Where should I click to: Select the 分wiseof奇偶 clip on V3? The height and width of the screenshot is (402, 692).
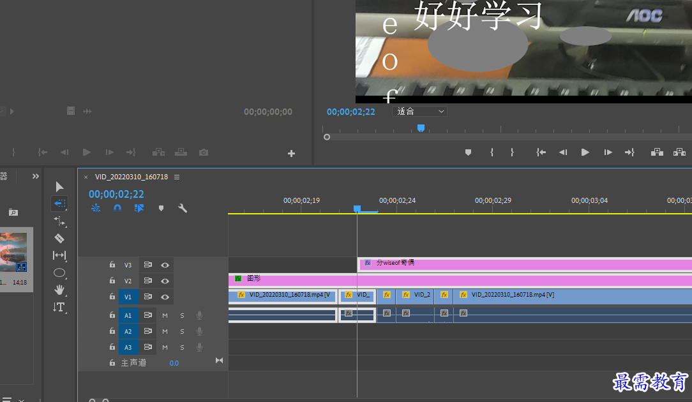pyautogui.click(x=524, y=264)
